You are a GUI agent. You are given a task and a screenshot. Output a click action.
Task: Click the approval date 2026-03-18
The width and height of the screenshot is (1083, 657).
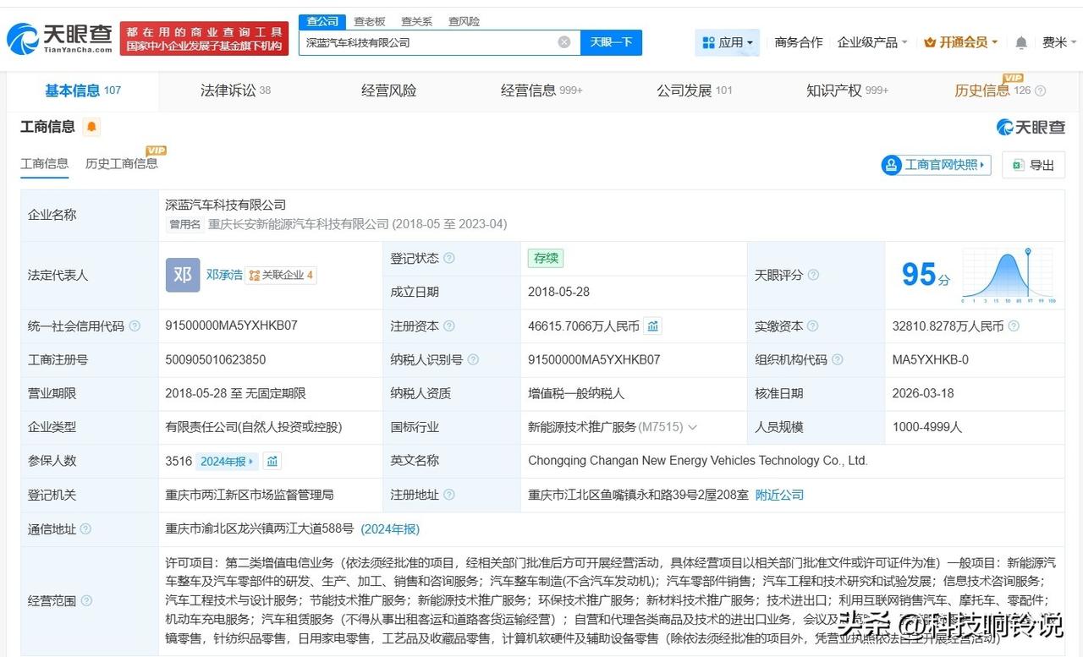[x=923, y=393]
